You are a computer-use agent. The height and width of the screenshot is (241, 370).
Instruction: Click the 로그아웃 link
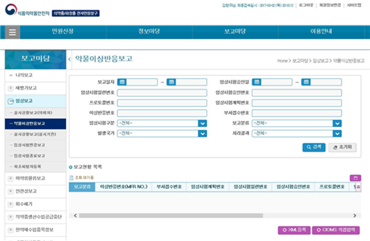tap(306, 5)
